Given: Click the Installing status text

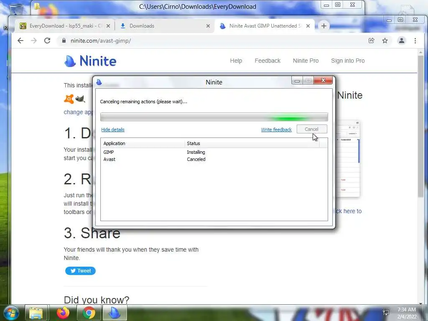Looking at the screenshot, I should 196,152.
